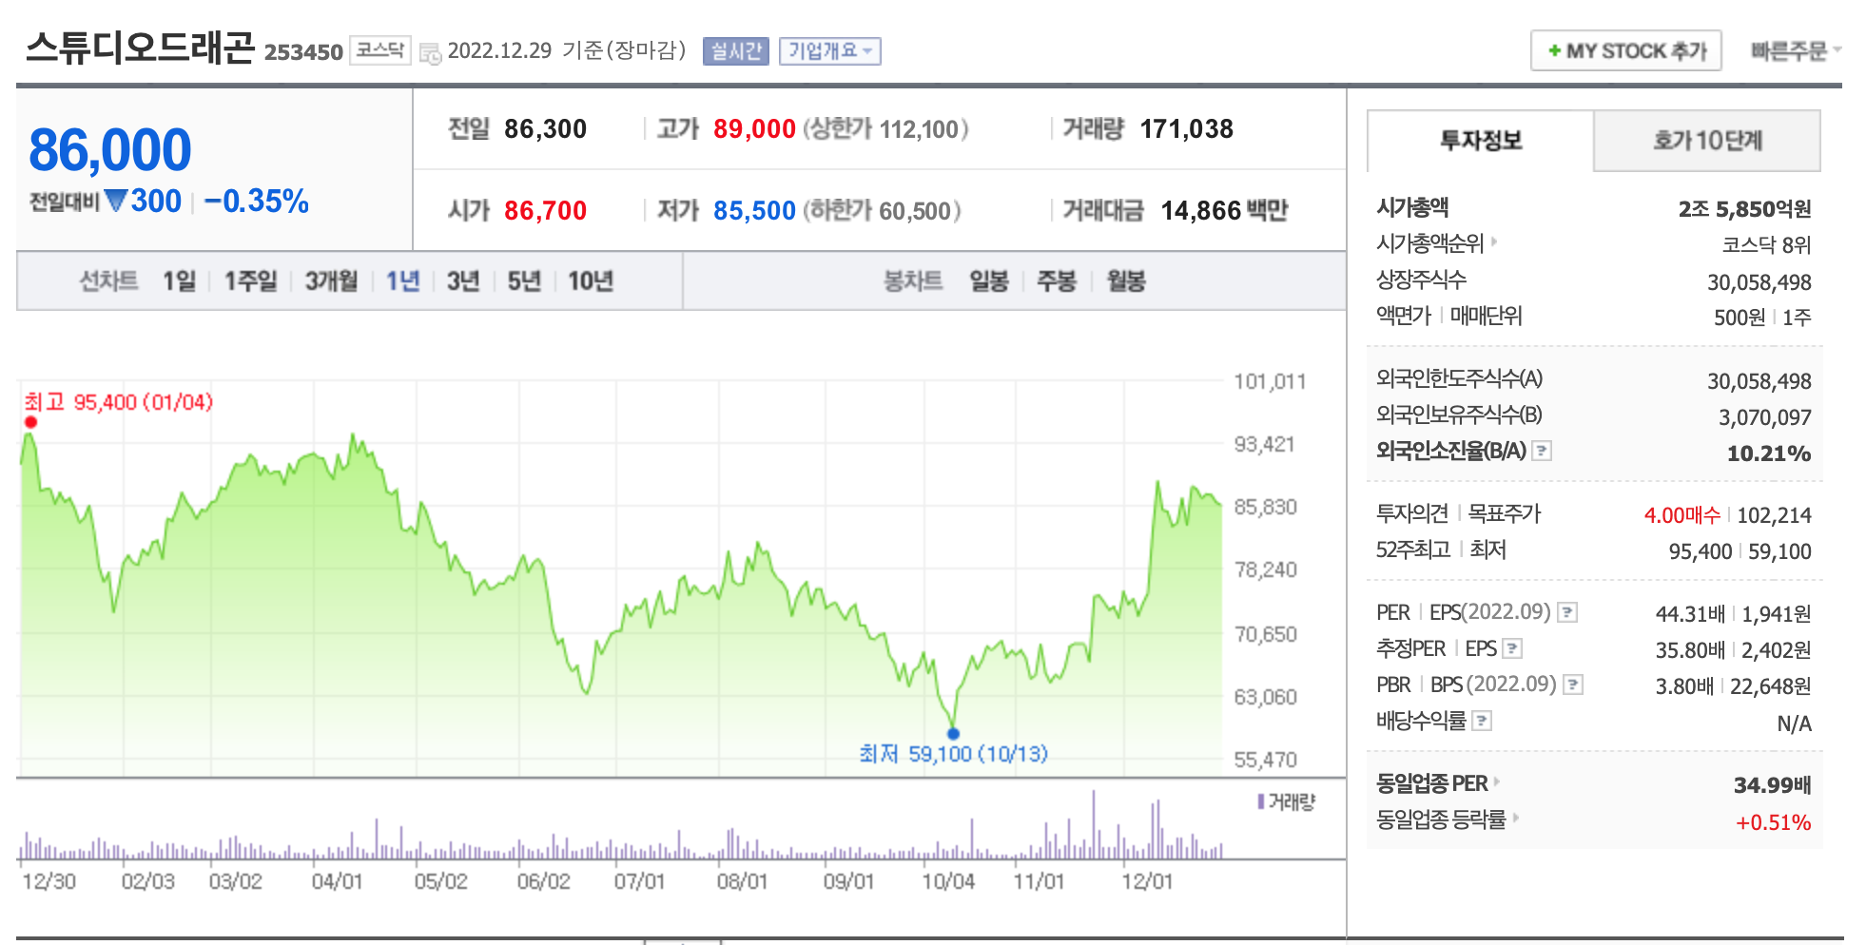Select the 1주일 line chart period
Viewport: 1866px width, 945px height.
250,281
